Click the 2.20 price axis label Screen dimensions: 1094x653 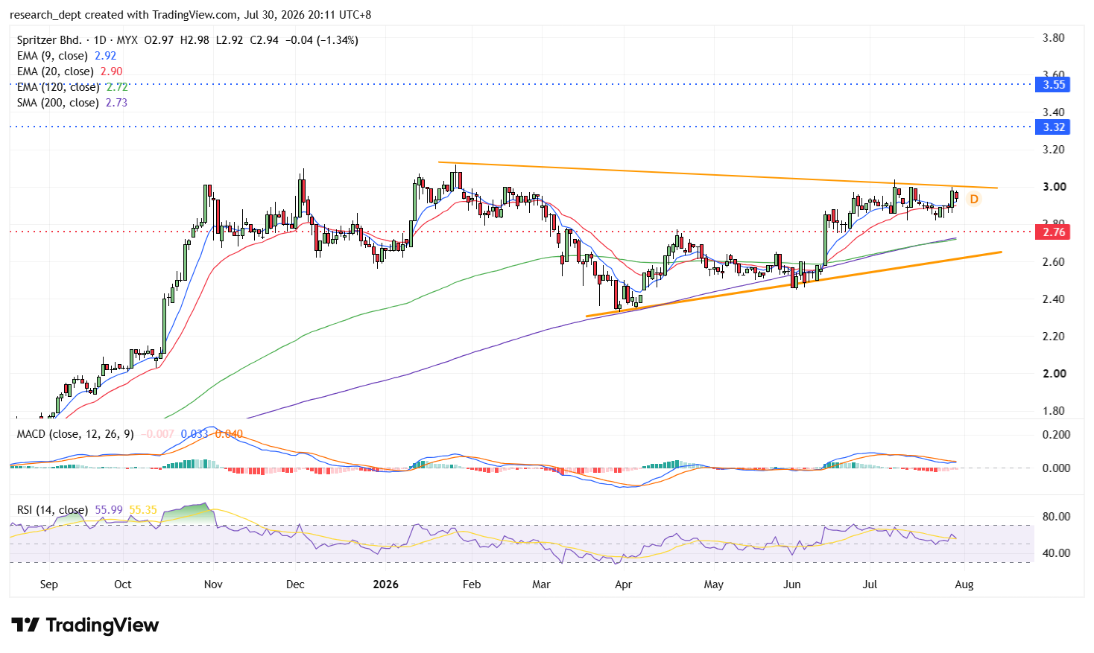coord(1053,337)
